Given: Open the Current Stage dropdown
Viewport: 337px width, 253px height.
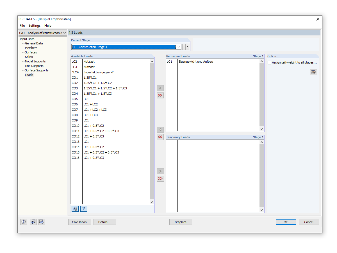Looking at the screenshot, I should [x=179, y=47].
